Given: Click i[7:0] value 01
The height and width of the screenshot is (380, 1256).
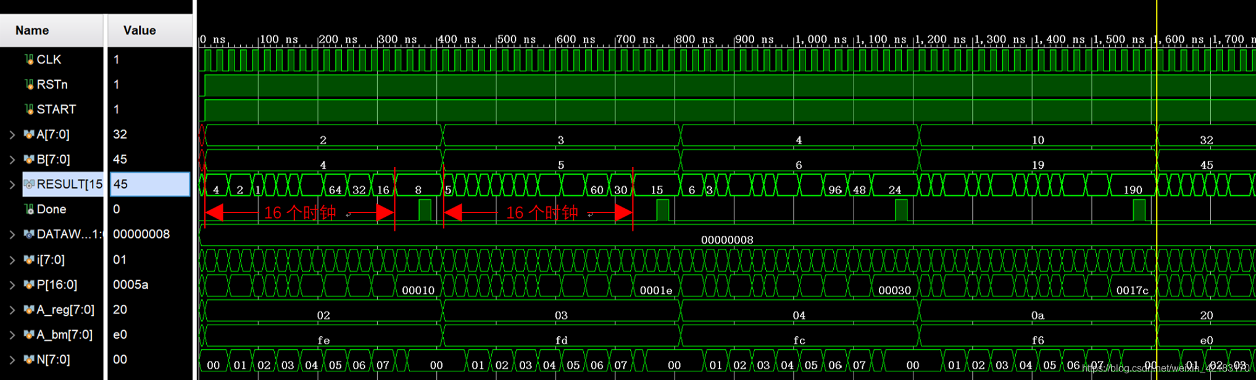Looking at the screenshot, I should (x=120, y=259).
